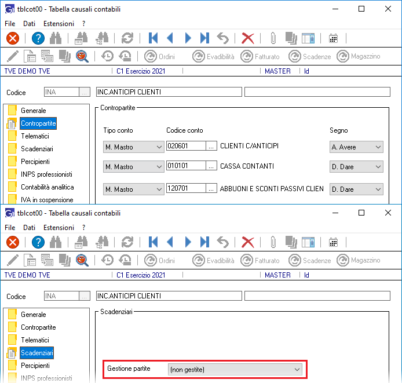
Task: Go to first record in top window
Action: tap(154, 38)
